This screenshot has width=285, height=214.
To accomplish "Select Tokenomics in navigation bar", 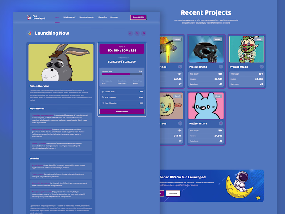I will pos(102,17).
